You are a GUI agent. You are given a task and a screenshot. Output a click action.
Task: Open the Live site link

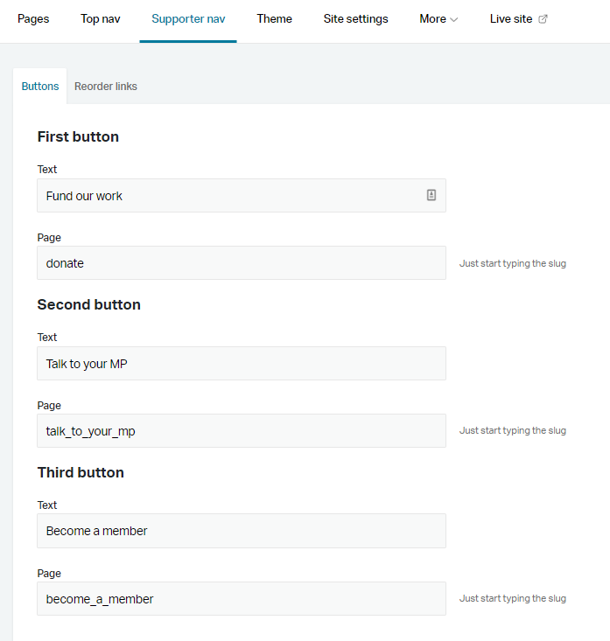click(511, 19)
